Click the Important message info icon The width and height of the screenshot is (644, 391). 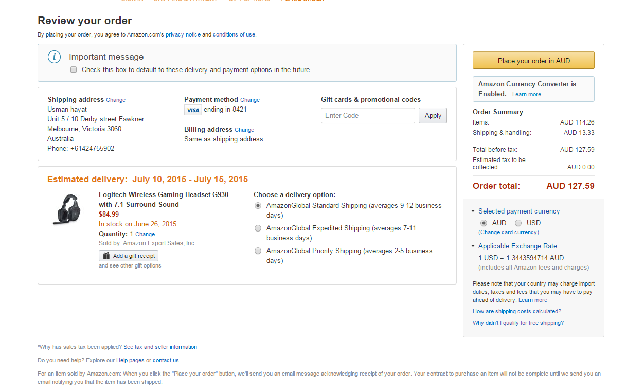pos(55,57)
